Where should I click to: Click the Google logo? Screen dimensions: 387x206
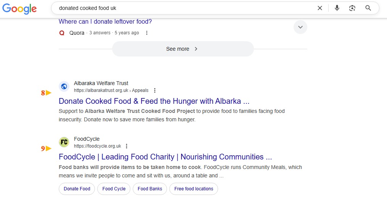pos(19,8)
